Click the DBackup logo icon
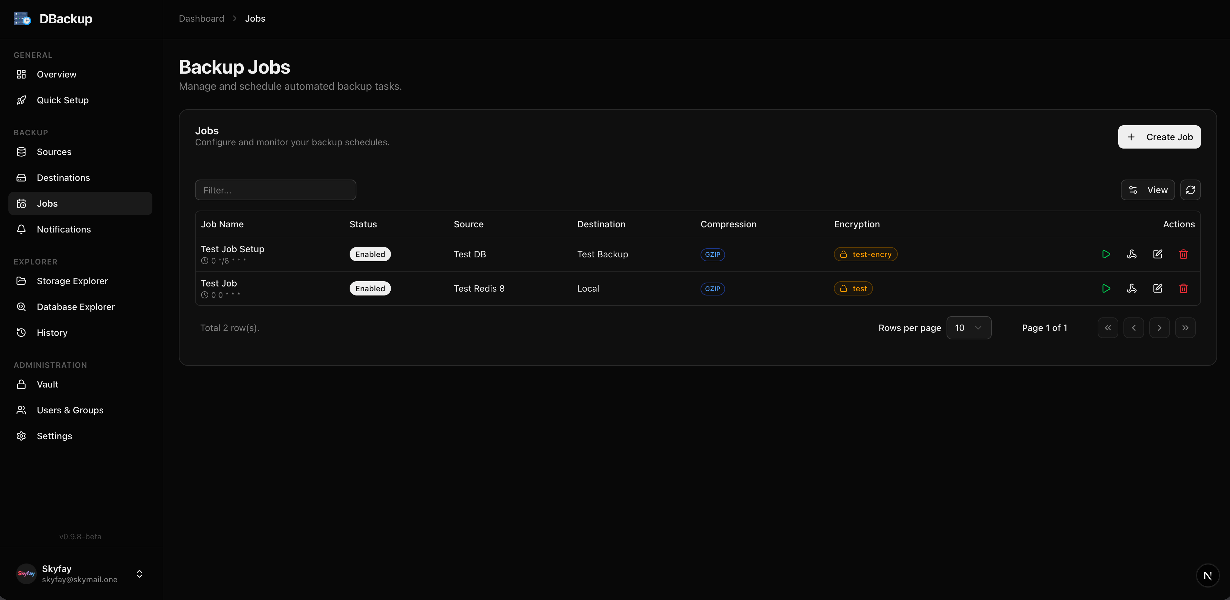Screen dimensions: 1230x600 (23, 19)
